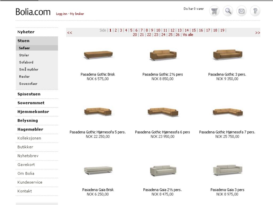Open the shopping cart icon
273x205 pixels.
point(214,11)
